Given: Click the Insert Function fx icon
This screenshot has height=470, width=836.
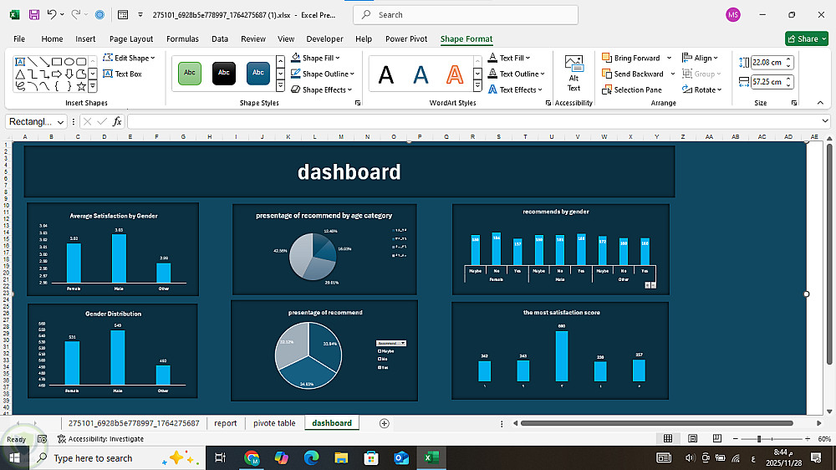Looking at the screenshot, I should [x=117, y=121].
